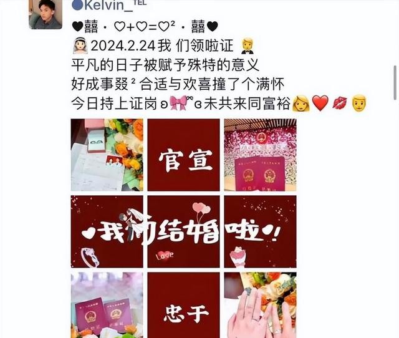
Task: Open the two red certificates on flowers photo
Action: pyautogui.click(x=107, y=305)
